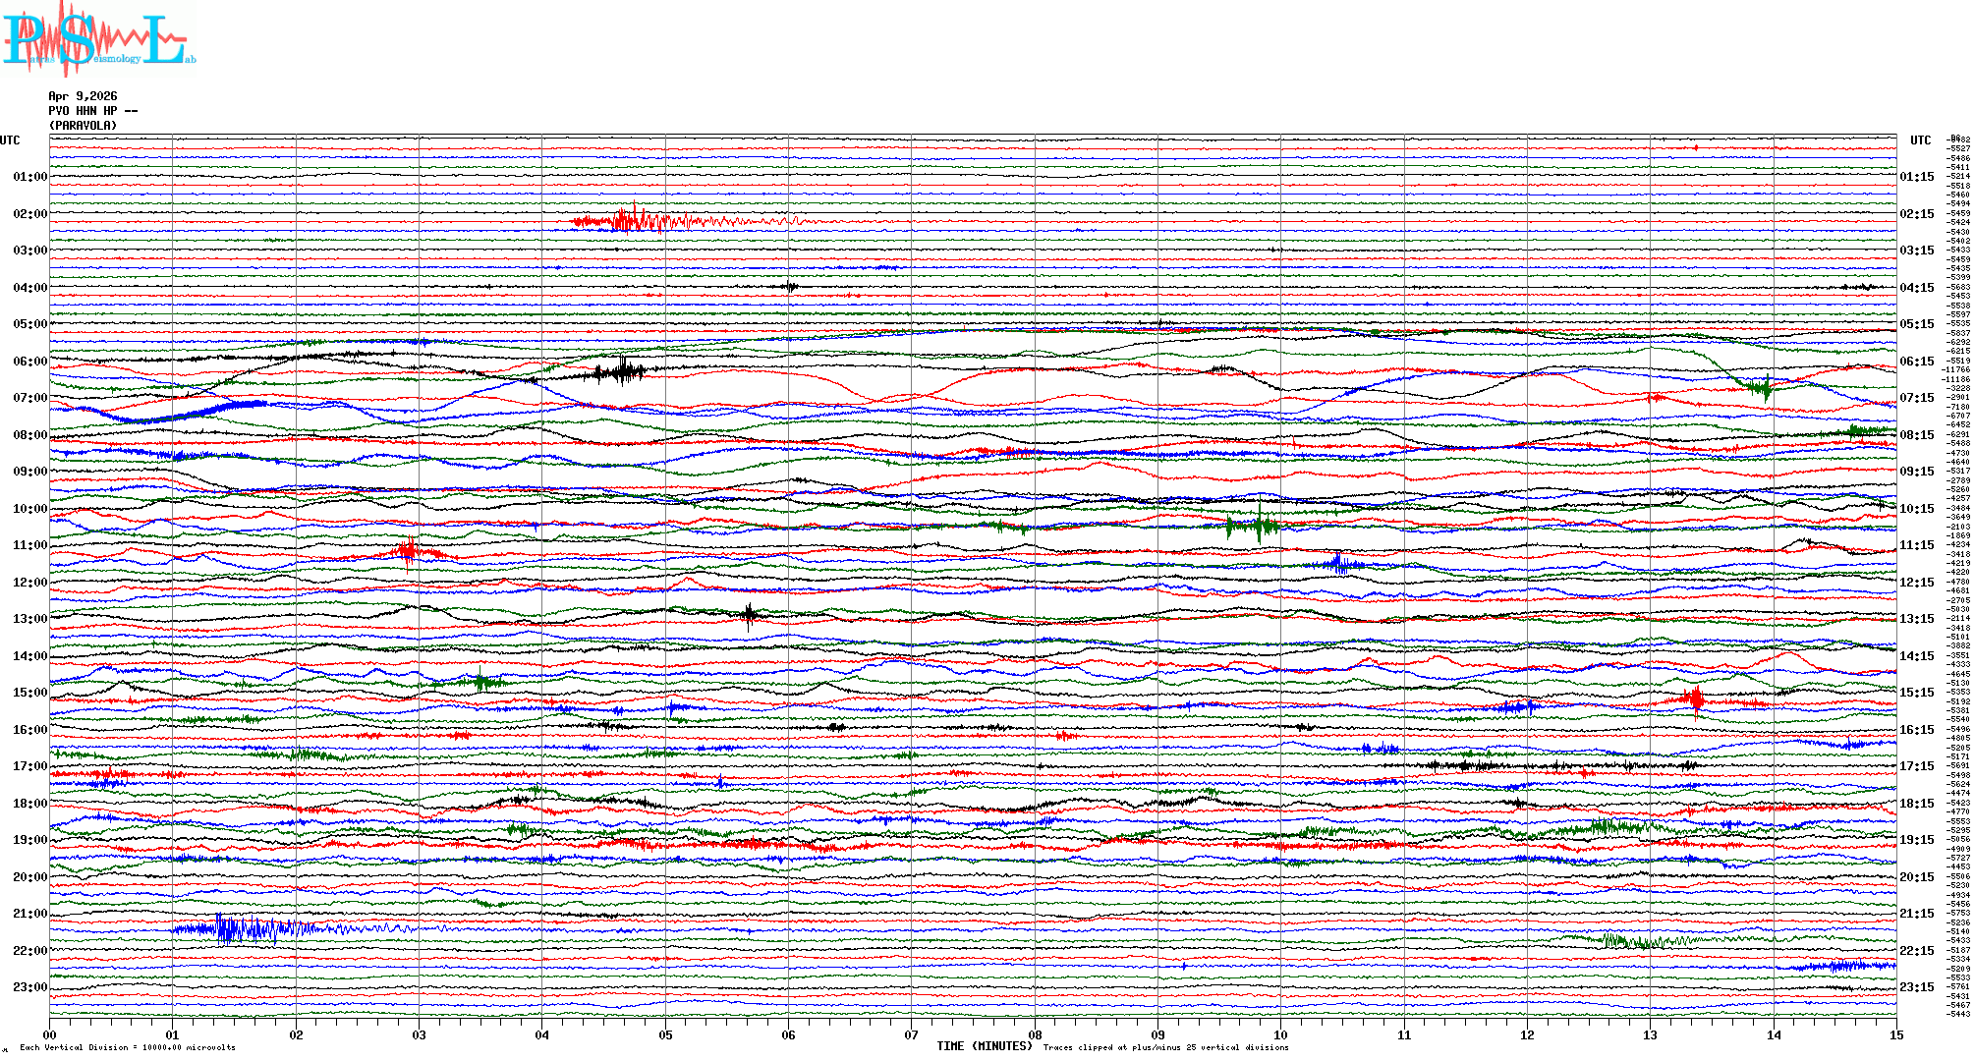Click the red event near minute 03 on the 11:00 trace
This screenshot has width=1975, height=1061.
[x=411, y=553]
